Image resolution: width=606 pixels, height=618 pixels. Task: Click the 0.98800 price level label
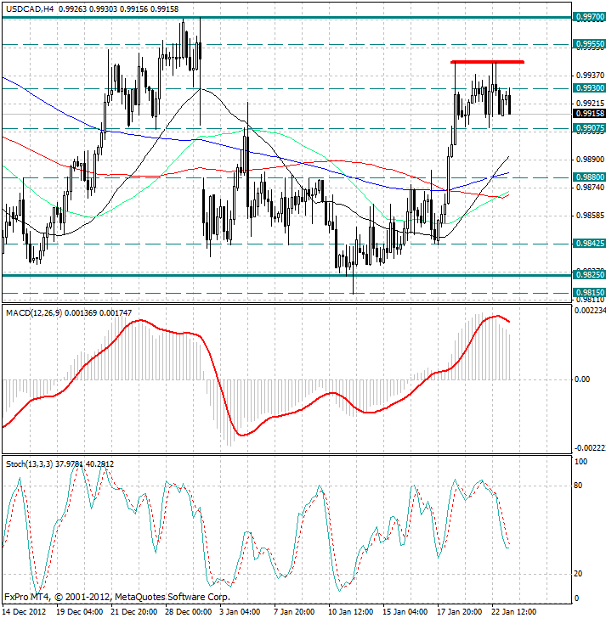590,177
